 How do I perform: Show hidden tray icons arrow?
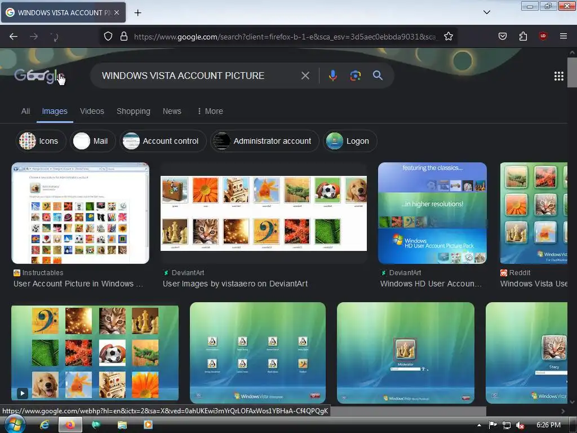click(479, 425)
